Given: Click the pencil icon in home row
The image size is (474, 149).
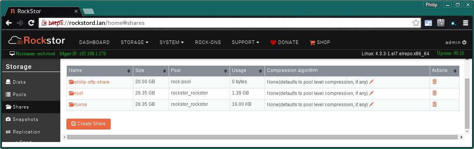Looking at the screenshot, I should pyautogui.click(x=371, y=104).
